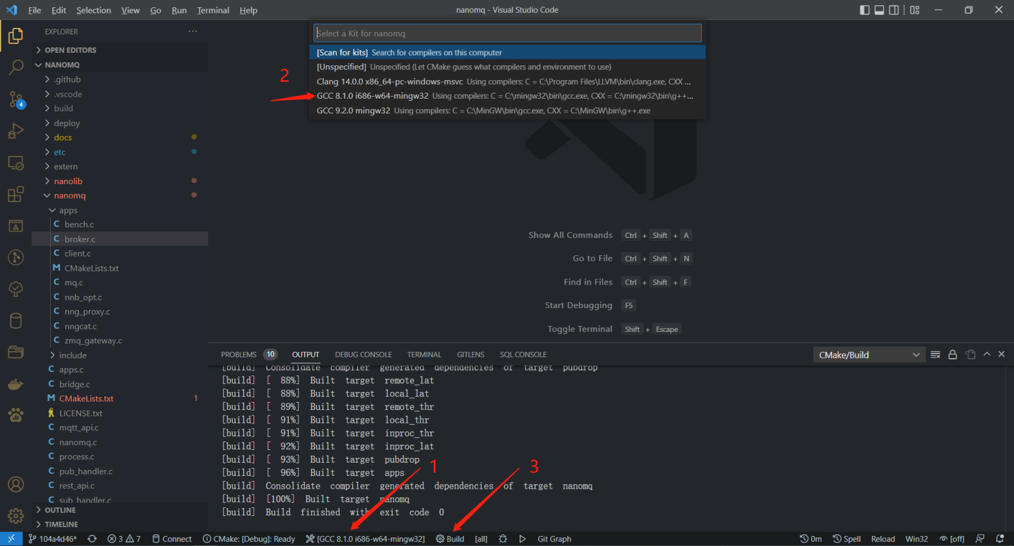
Task: Click the Build button in status bar
Action: (x=450, y=539)
